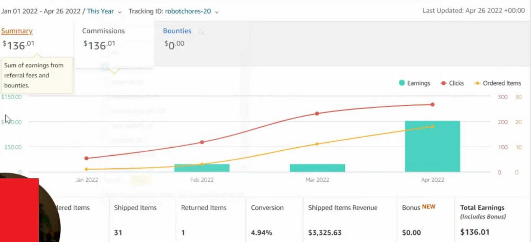Click the Summary amount $136.01
This screenshot has width=531, height=242.
click(x=18, y=45)
